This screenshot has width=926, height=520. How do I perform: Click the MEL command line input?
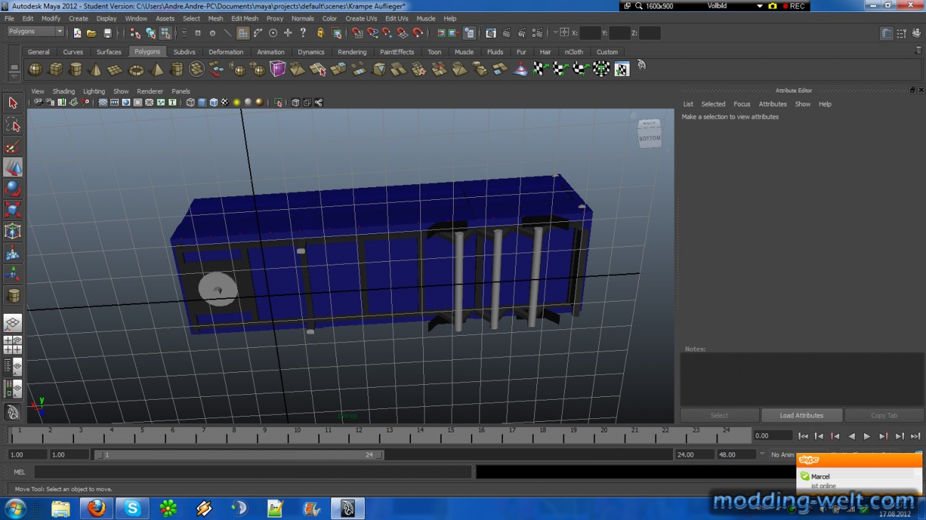[x=253, y=472]
